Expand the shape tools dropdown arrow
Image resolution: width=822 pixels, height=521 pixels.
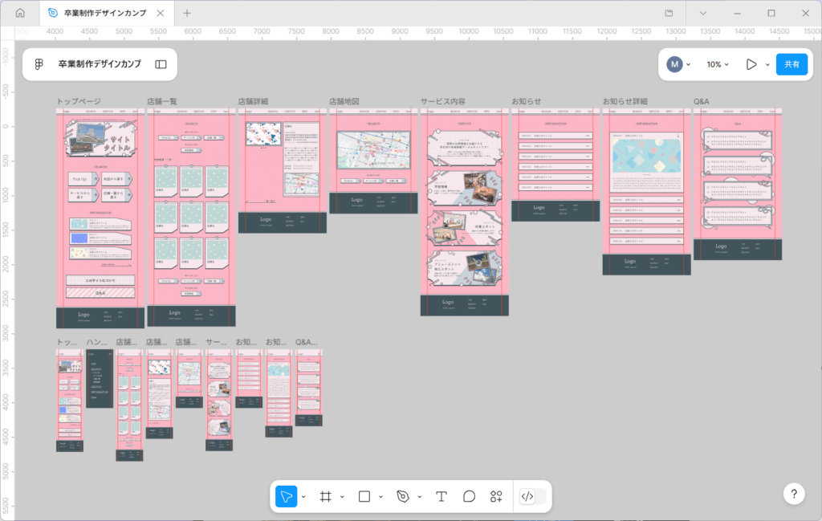pos(381,497)
